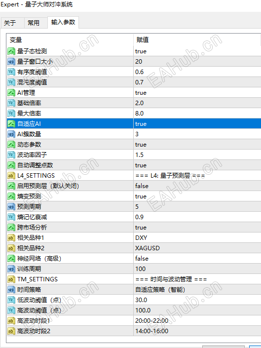Click the bool icon beside 量子态检测
The width and height of the screenshot is (261, 348).
tap(11, 51)
